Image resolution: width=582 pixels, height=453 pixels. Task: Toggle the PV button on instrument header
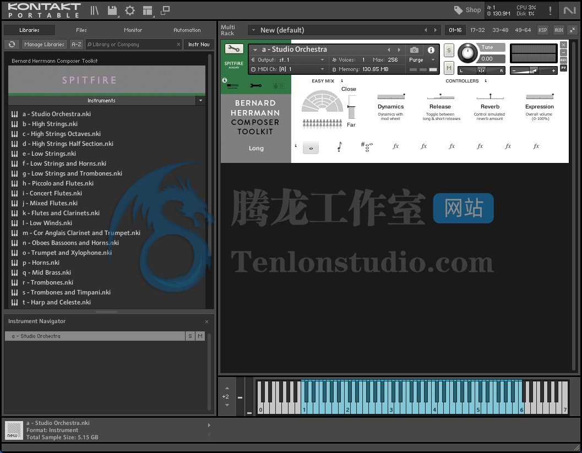pyautogui.click(x=563, y=68)
